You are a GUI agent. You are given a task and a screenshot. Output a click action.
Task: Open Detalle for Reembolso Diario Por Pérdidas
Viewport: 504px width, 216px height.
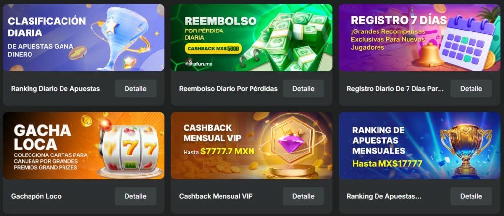[x=303, y=89]
